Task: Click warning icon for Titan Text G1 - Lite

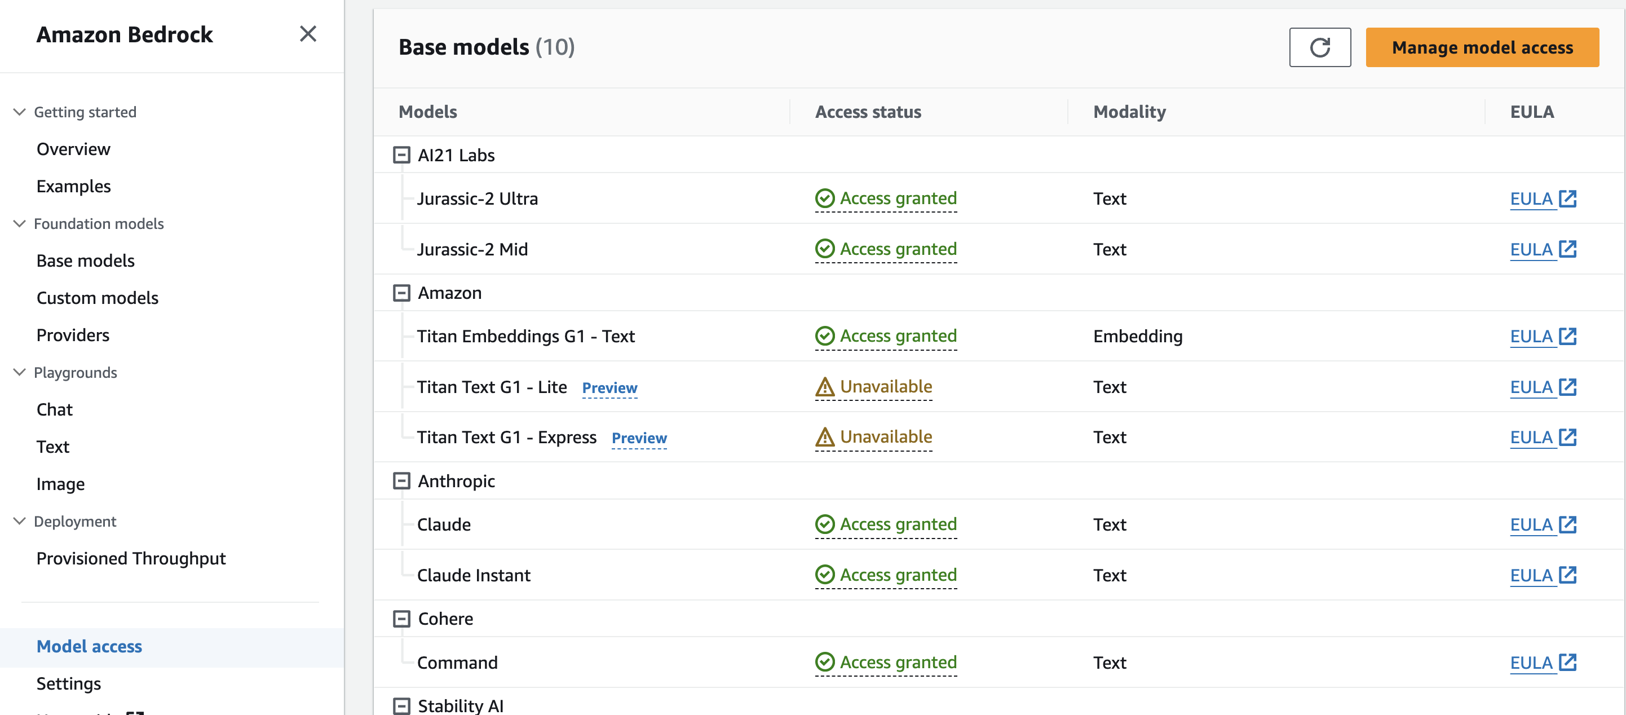Action: (x=824, y=387)
